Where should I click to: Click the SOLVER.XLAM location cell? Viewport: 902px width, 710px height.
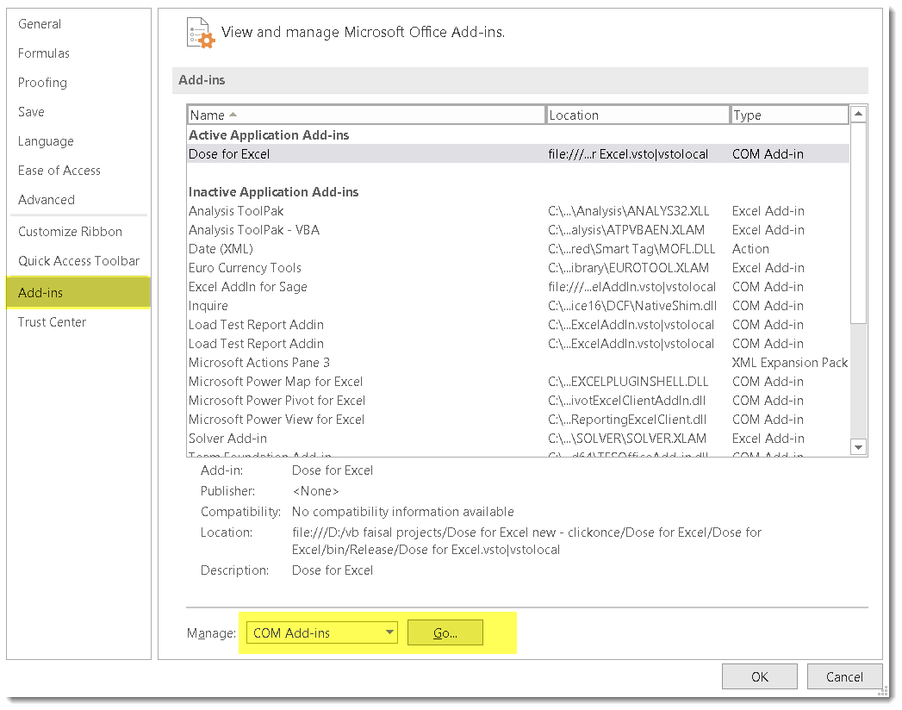point(627,439)
